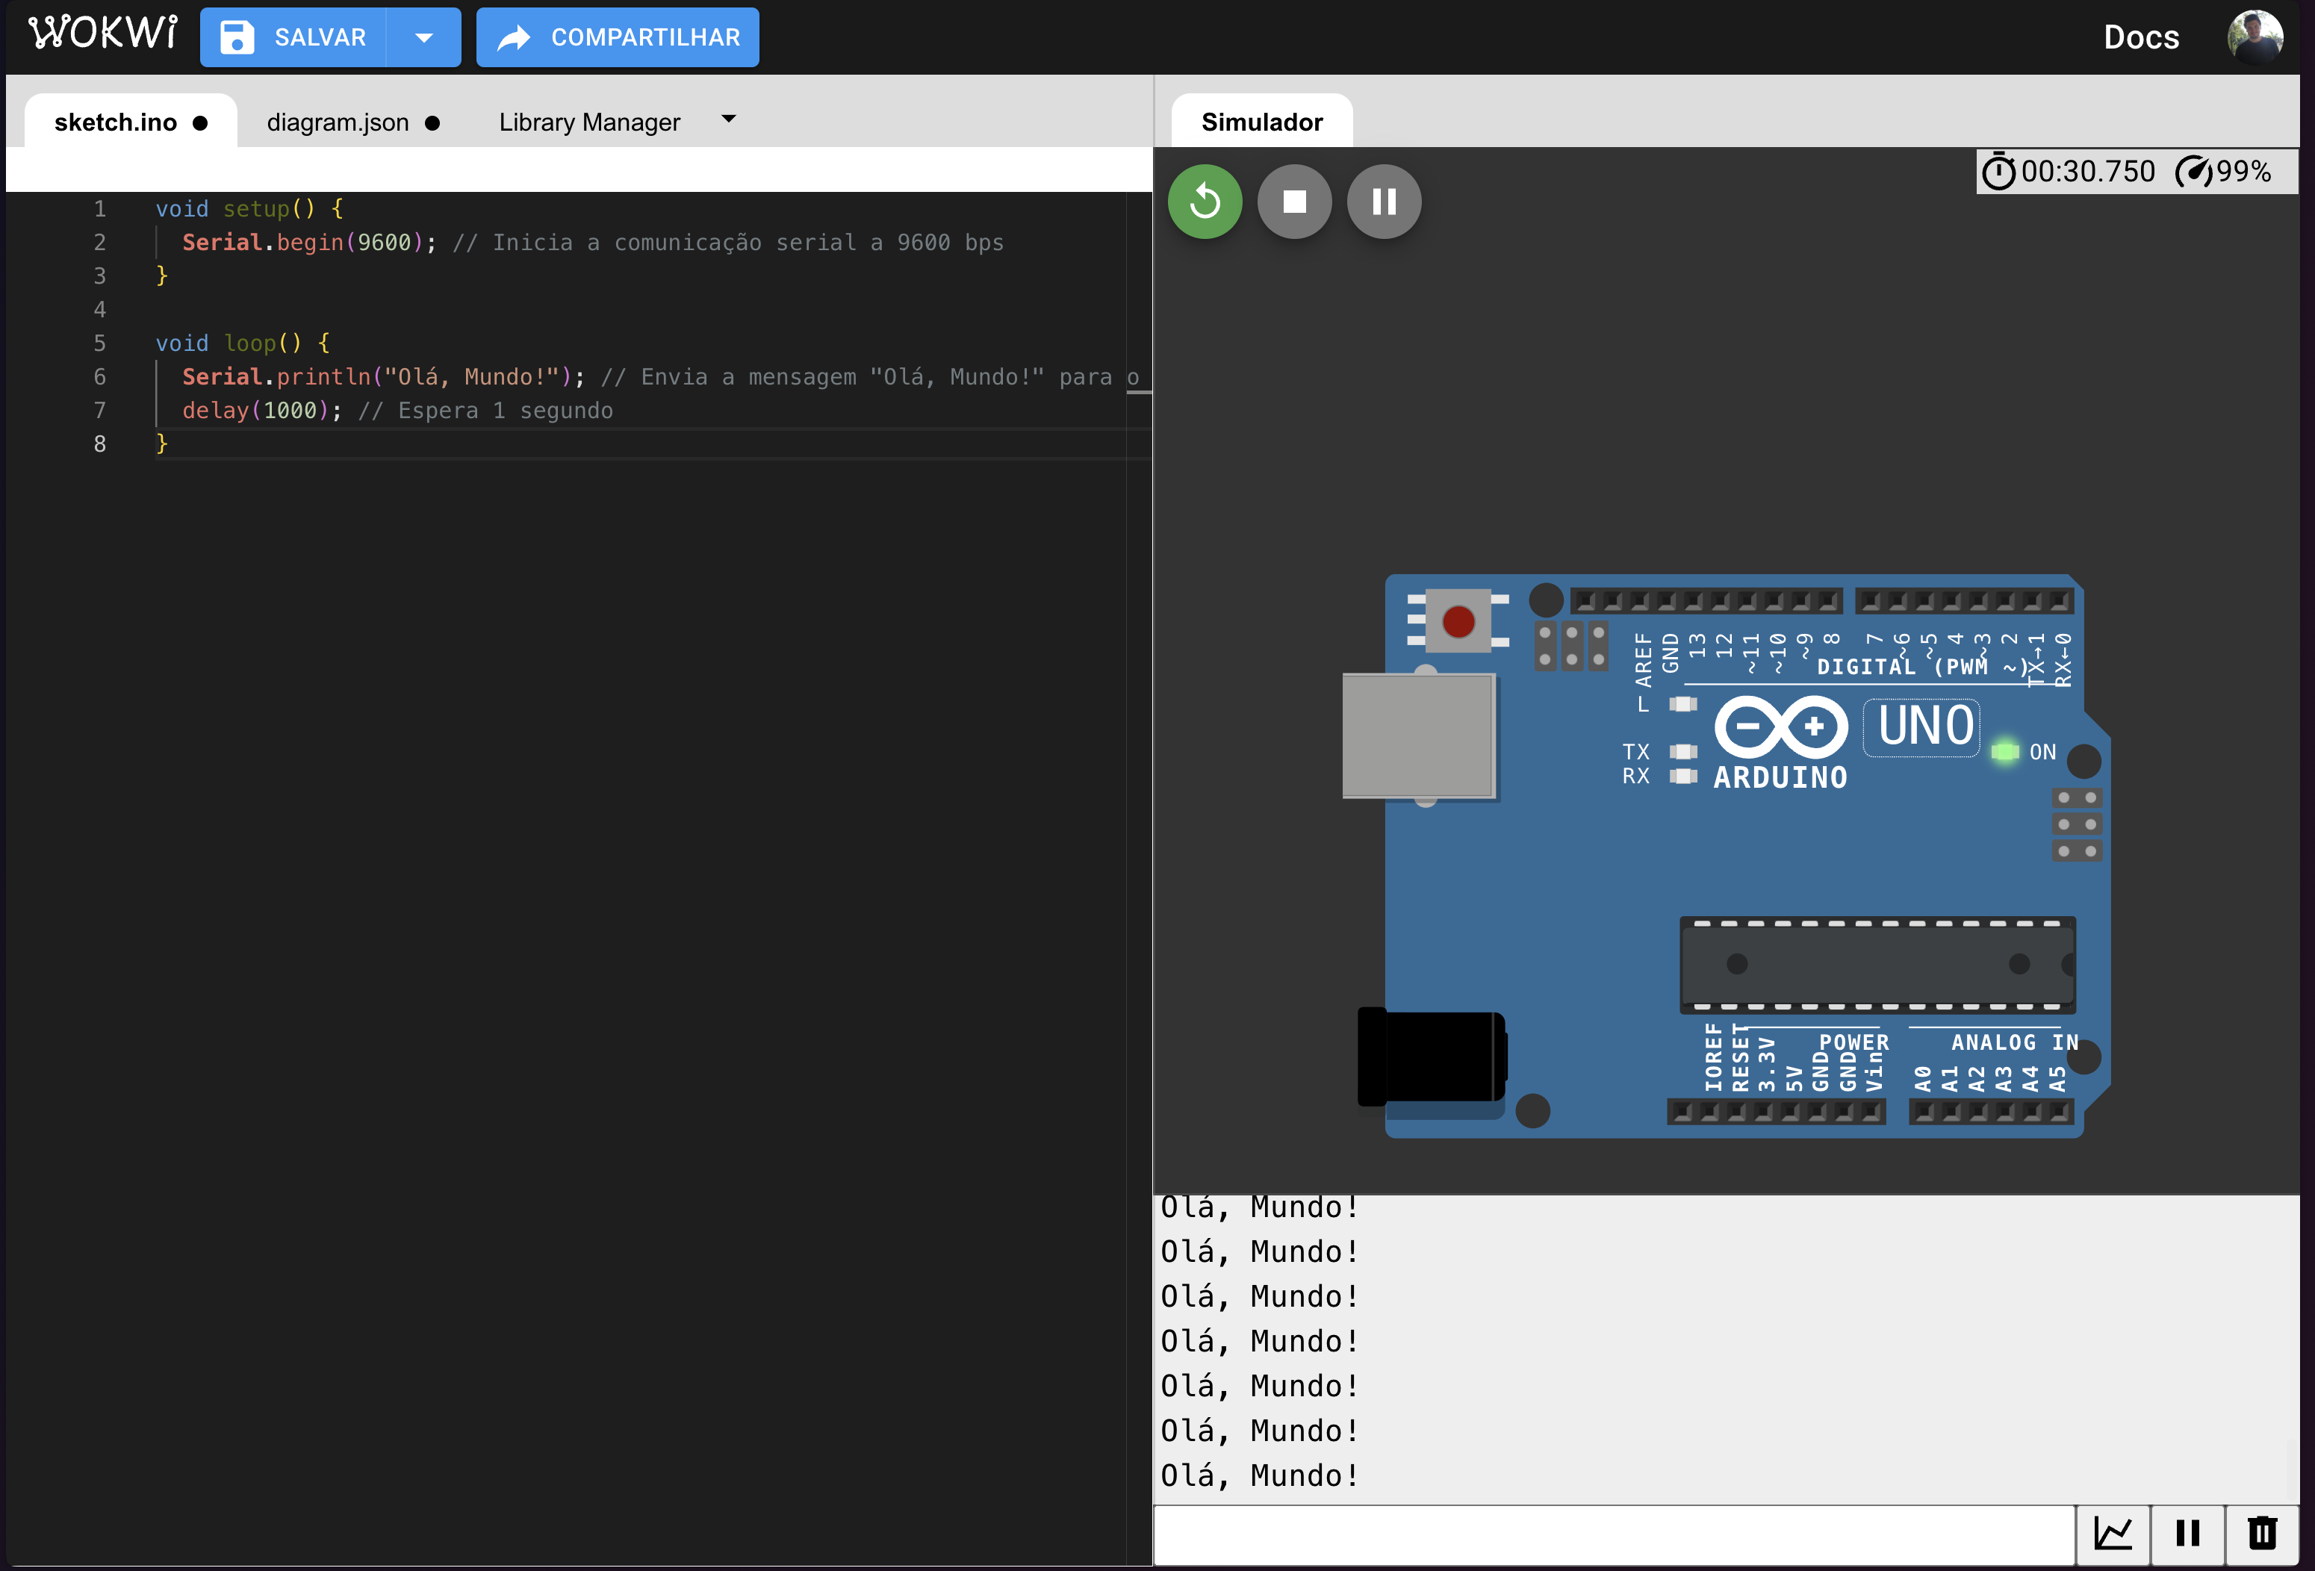Click the last 'Olá, Mundo!' output line
Screen dimensions: 2315x1571
click(x=1259, y=1475)
